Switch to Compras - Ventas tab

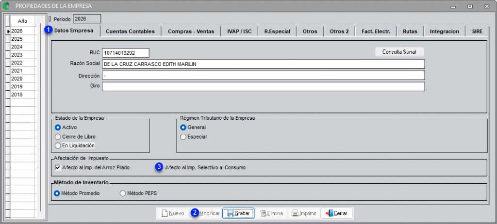(191, 32)
